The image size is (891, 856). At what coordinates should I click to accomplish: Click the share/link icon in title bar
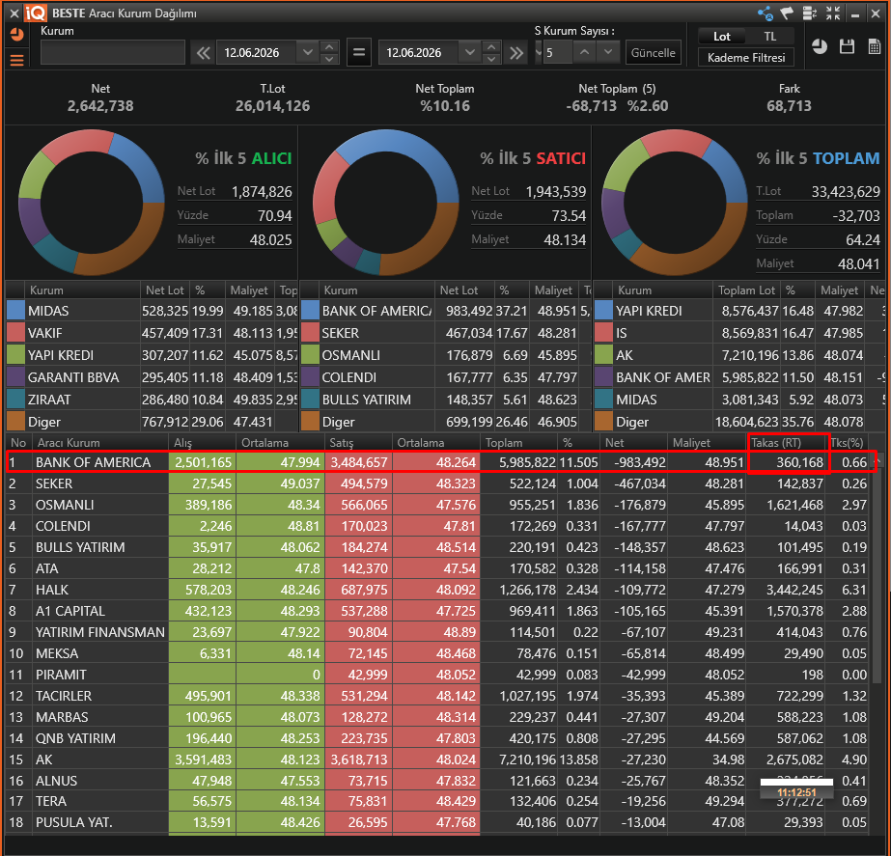[766, 14]
